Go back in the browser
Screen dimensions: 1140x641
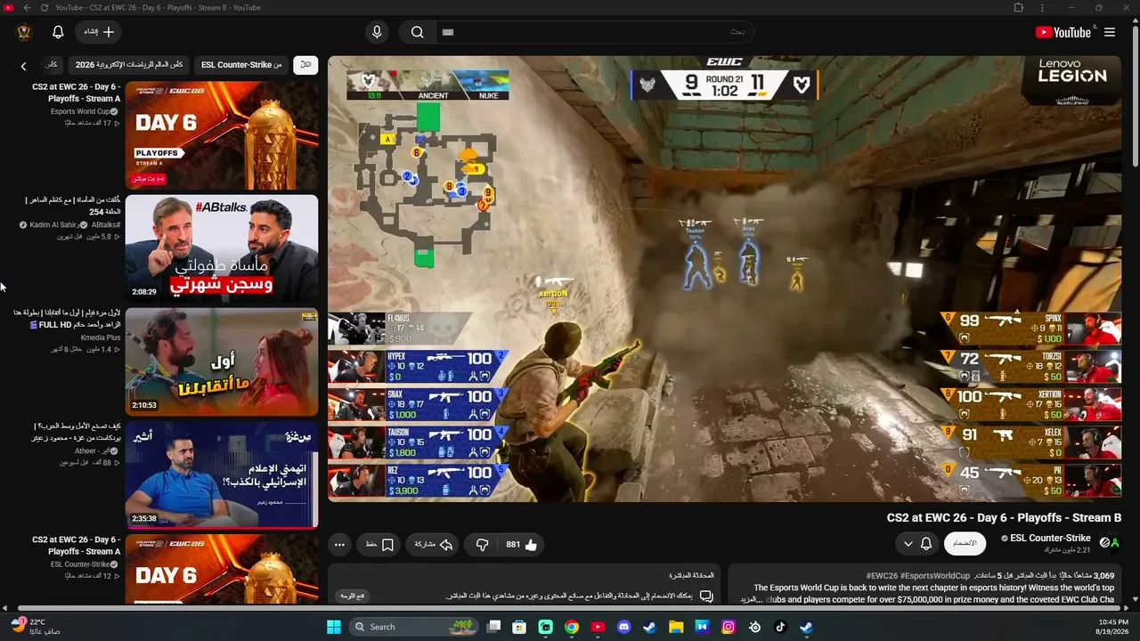coord(27,8)
